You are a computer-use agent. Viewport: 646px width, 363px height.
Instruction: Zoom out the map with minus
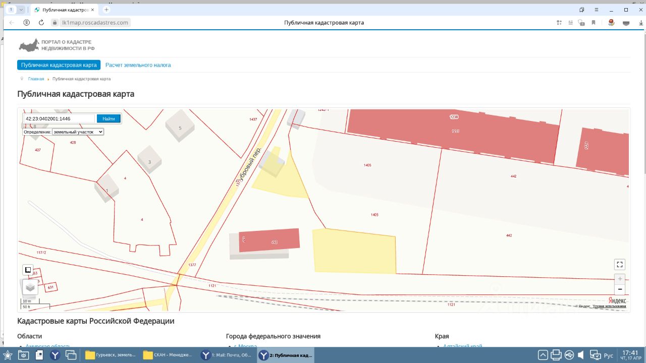(620, 289)
